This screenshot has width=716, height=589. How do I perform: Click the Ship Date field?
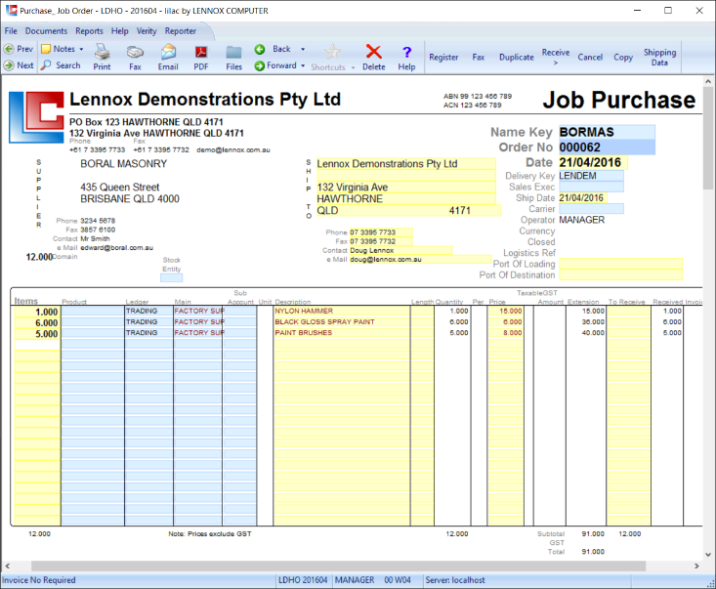[583, 197]
